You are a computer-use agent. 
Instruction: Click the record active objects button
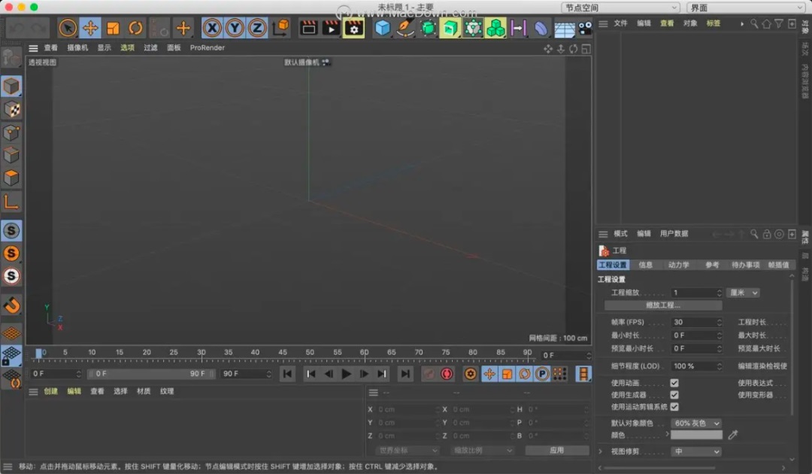(429, 373)
